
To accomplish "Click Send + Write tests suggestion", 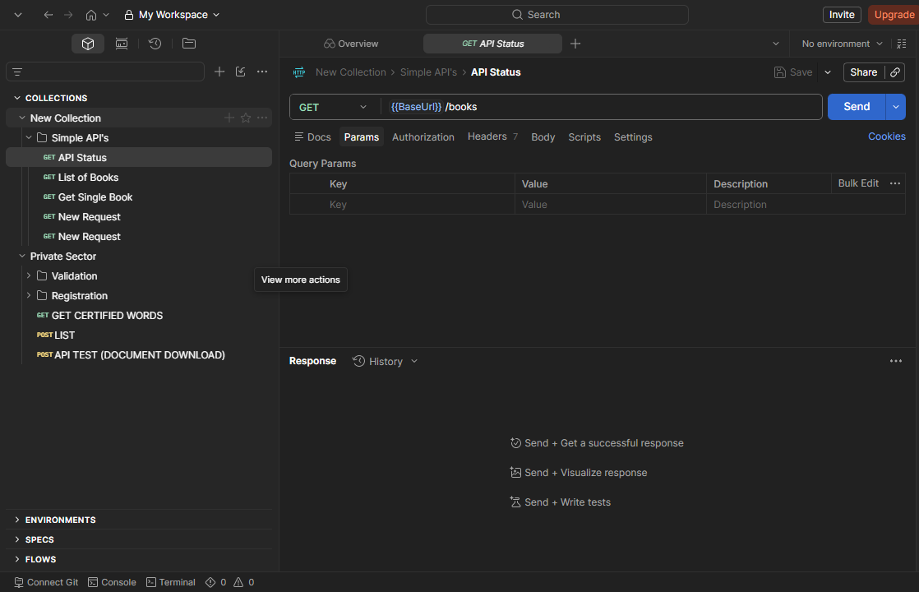I will point(561,502).
